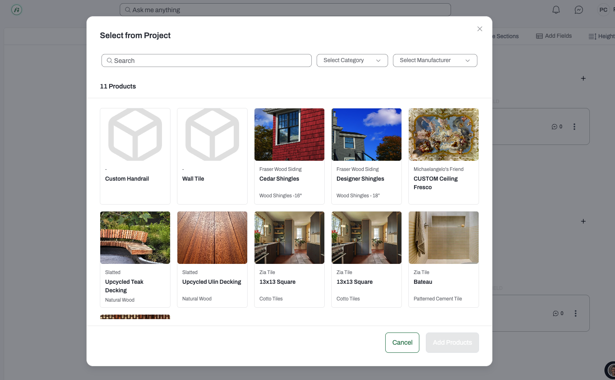Image resolution: width=615 pixels, height=380 pixels.
Task: Close the Select from Project dialog
Action: point(480,29)
